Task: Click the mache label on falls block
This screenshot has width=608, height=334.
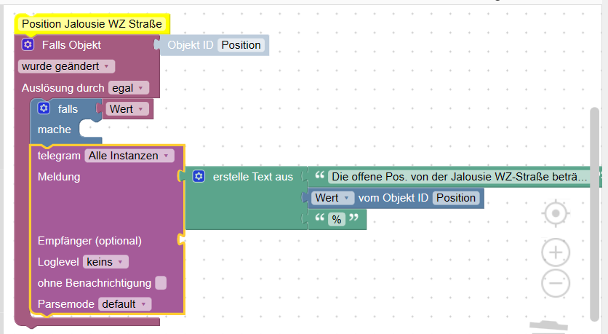Action: [55, 130]
